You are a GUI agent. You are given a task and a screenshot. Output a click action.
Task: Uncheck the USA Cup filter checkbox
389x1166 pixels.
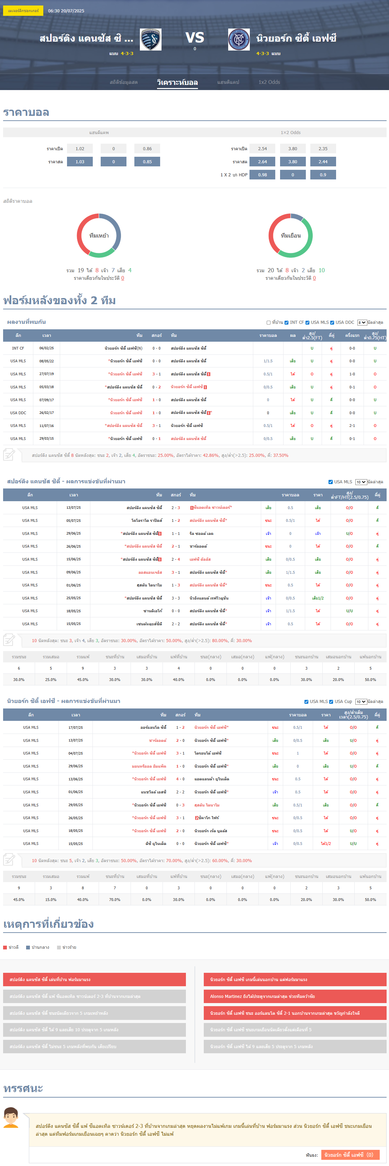pyautogui.click(x=331, y=702)
